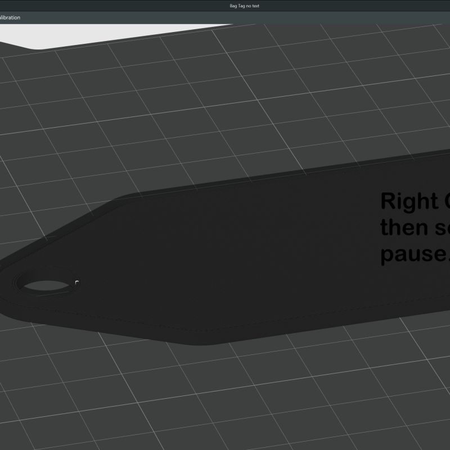Click the build plate grid above the tag
Viewport: 450px width, 450px height.
[x=225, y=112]
